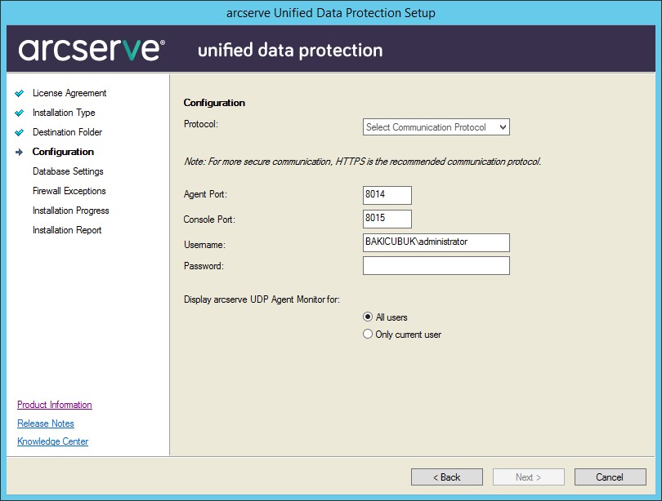Select the Database Settings step
Screen dimensions: 662x501
click(68, 171)
